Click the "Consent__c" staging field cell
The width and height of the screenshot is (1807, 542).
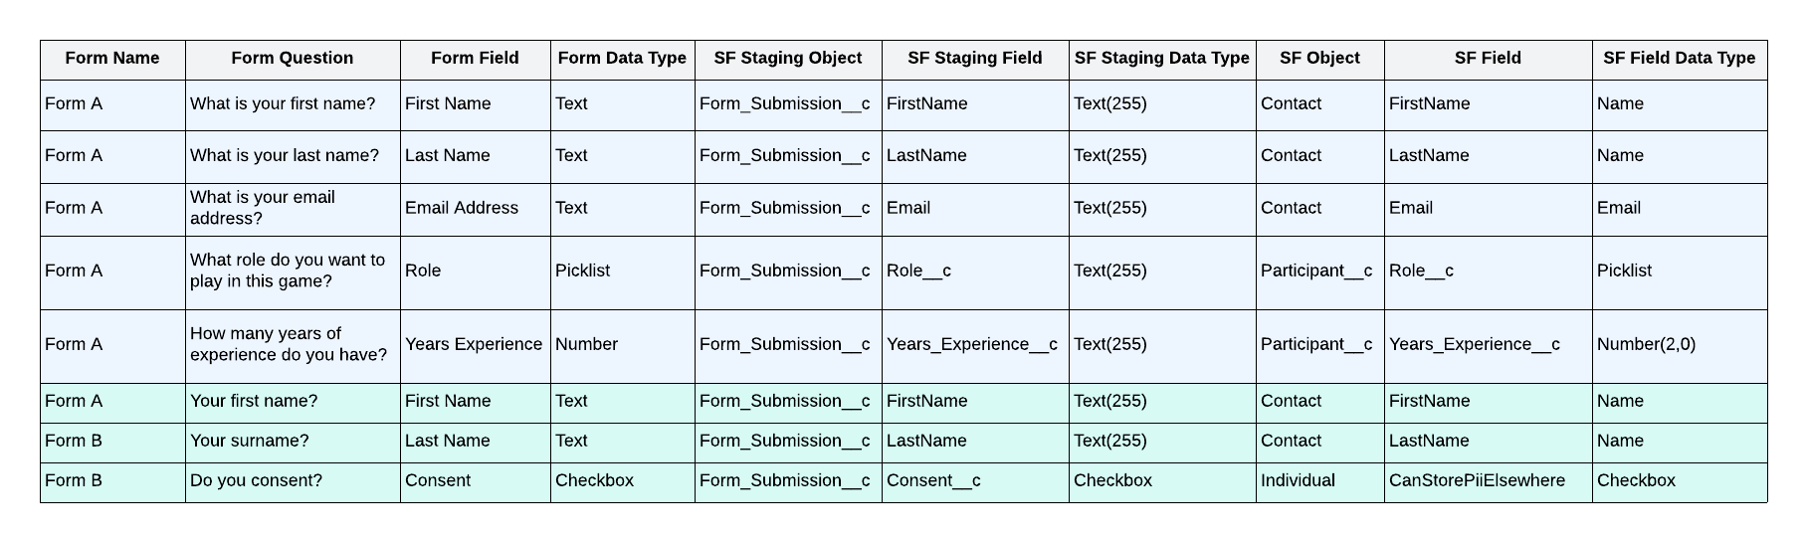pyautogui.click(x=933, y=481)
